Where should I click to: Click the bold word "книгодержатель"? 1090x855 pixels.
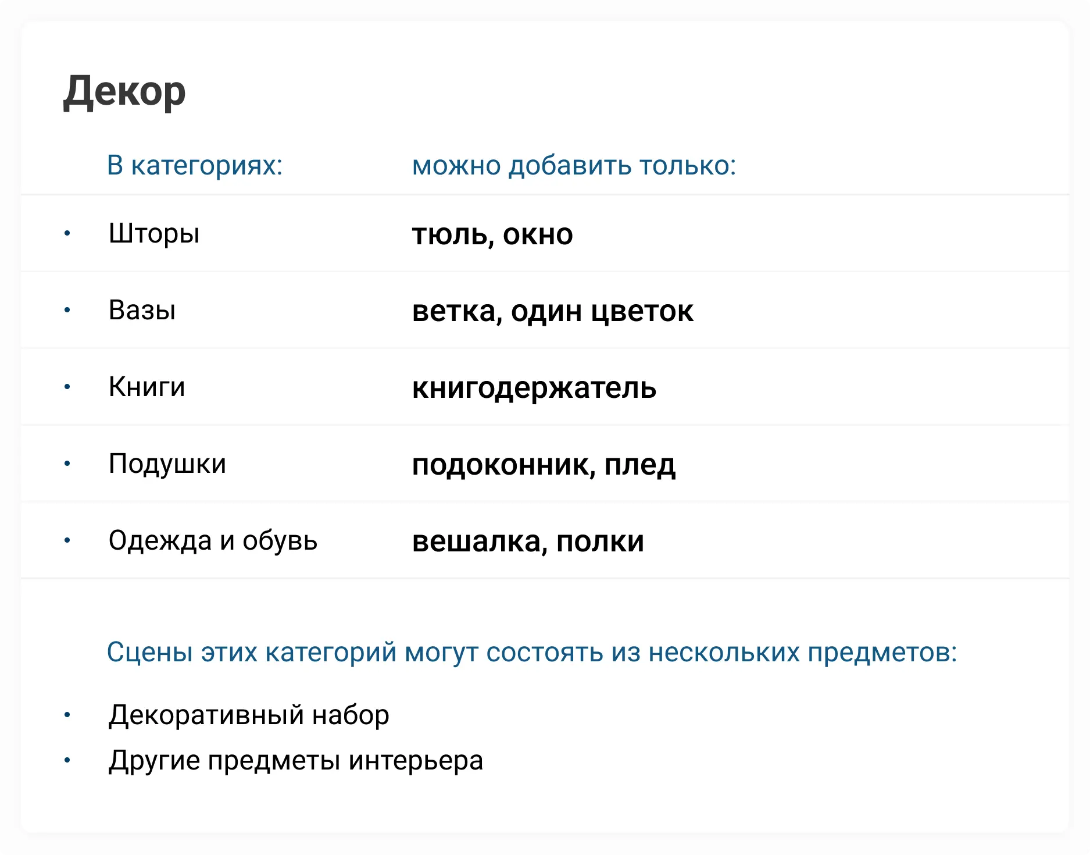534,388
